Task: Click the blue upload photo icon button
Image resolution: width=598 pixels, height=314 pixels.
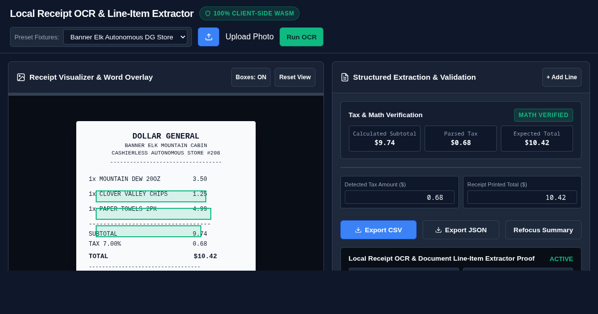Action: 208,37
